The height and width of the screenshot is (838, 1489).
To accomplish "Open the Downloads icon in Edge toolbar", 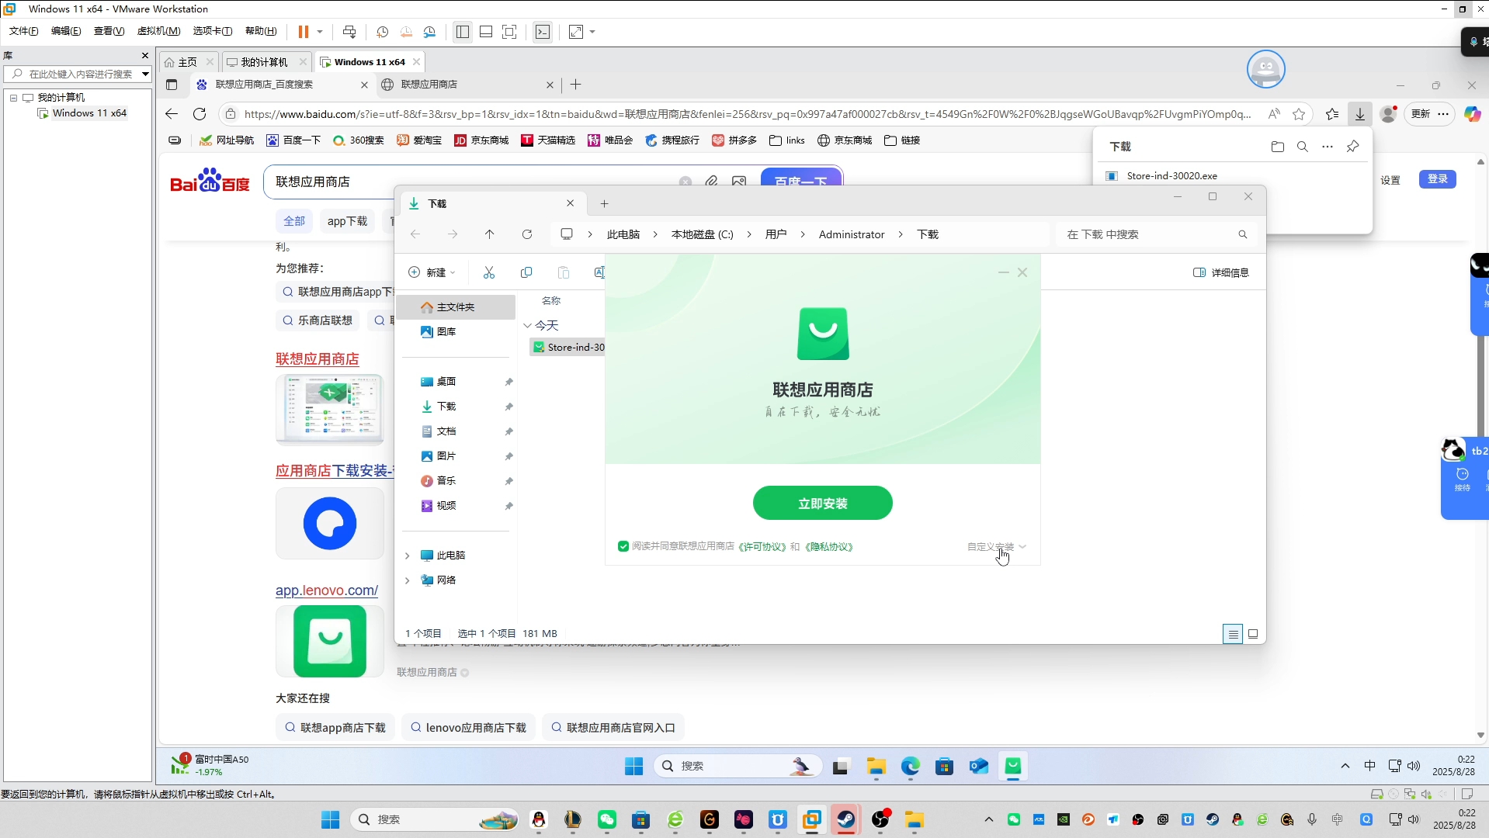I will tap(1359, 114).
